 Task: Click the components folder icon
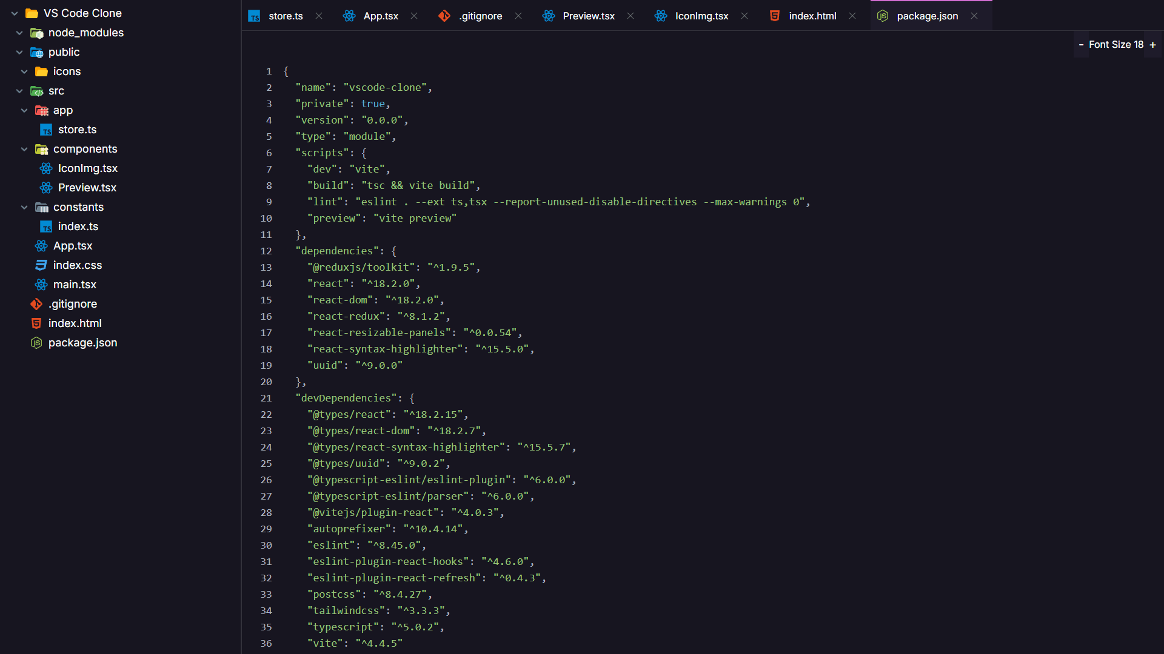tap(42, 149)
